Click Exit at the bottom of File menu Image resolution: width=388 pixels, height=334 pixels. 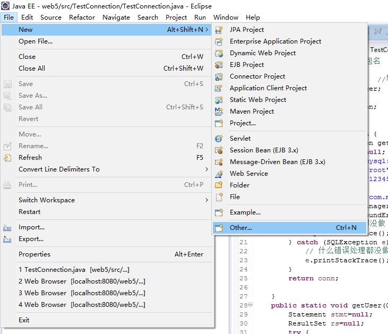click(24, 320)
